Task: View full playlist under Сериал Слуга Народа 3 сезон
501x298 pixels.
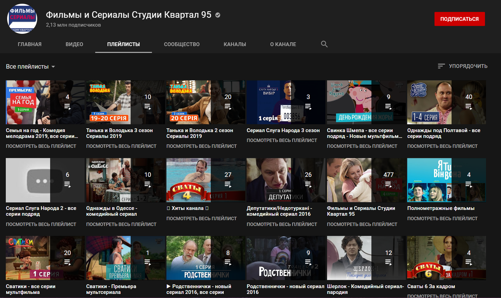Action: [x=282, y=140]
